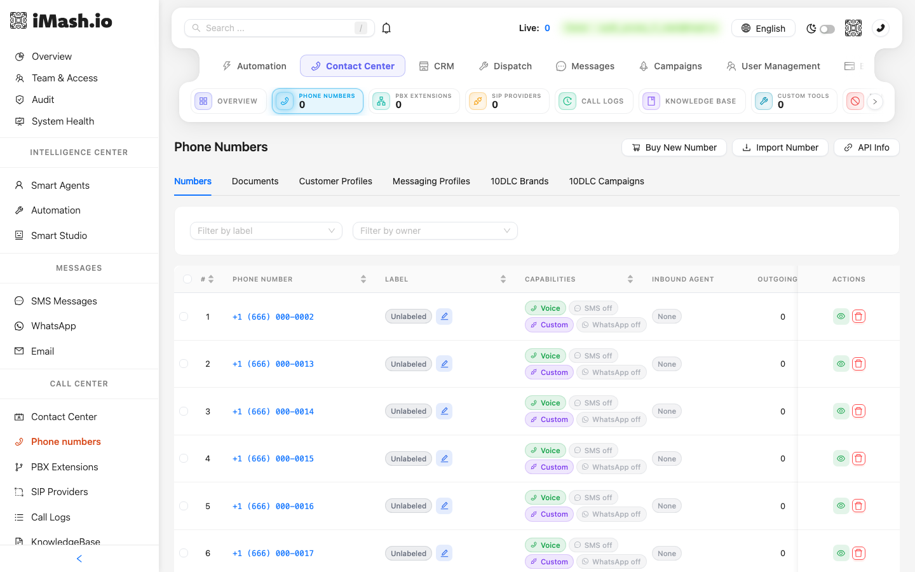The width and height of the screenshot is (915, 572).
Task: Delete phone number ending 0017
Action: 858,554
